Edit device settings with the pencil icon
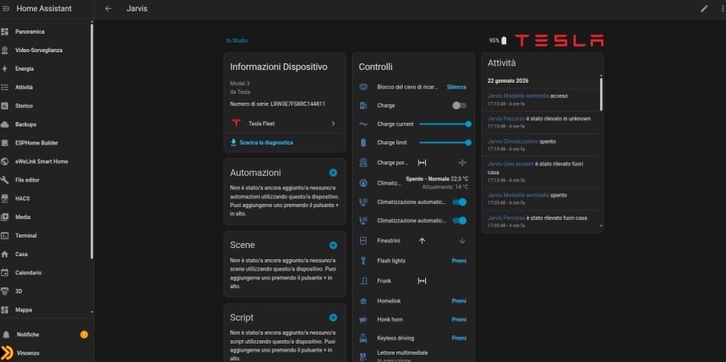The image size is (726, 362). click(704, 8)
